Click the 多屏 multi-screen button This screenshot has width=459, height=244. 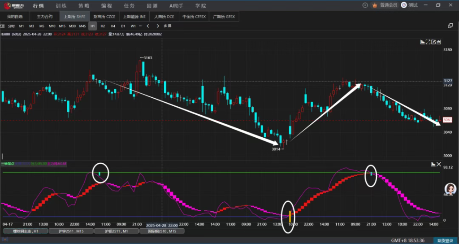point(167,26)
